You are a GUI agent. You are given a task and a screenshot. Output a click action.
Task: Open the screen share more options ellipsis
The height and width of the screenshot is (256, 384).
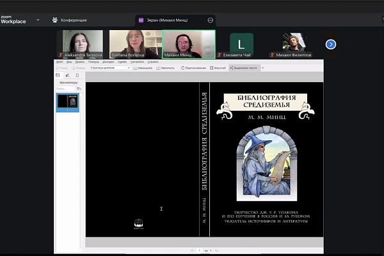210,20
